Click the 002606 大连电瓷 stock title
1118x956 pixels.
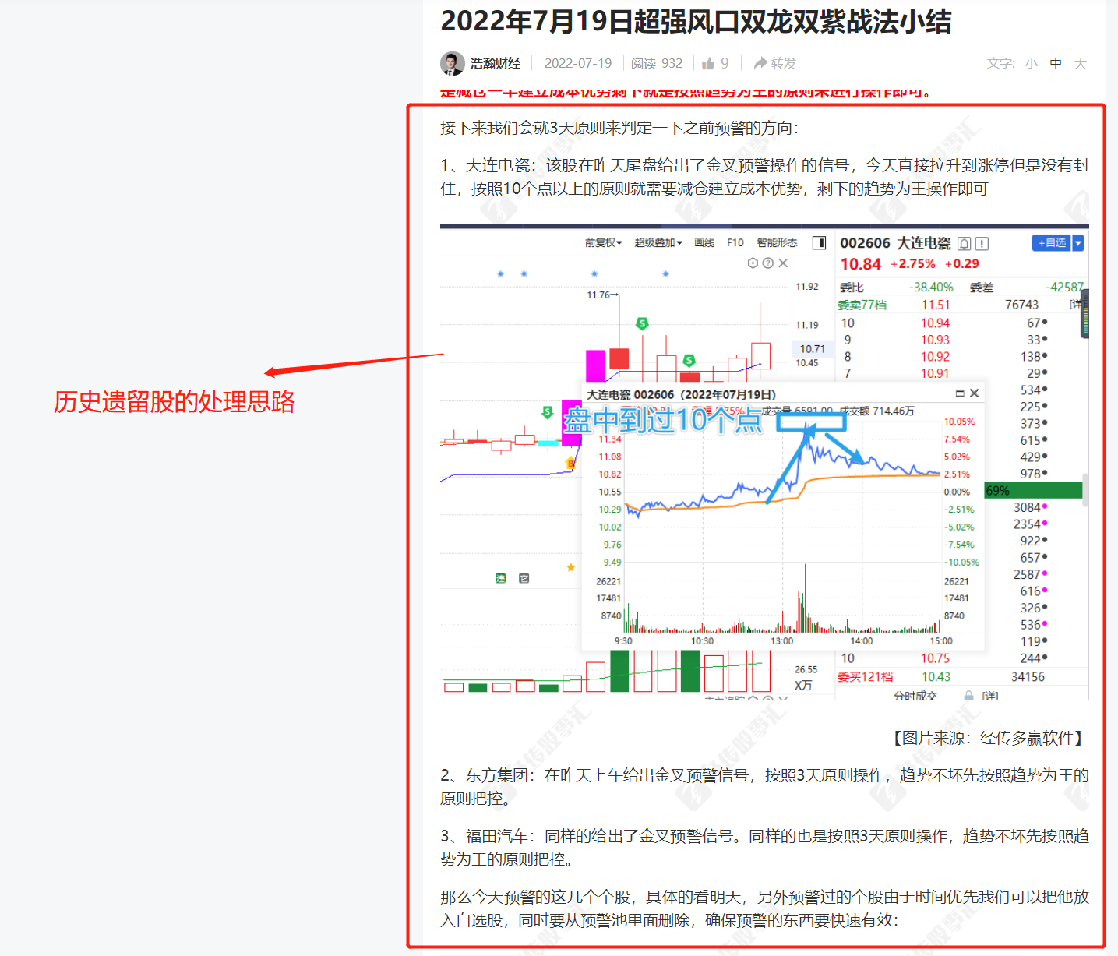click(x=895, y=243)
